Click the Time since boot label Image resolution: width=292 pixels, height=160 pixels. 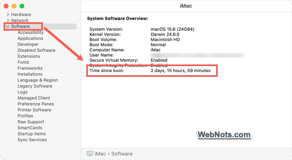107,70
